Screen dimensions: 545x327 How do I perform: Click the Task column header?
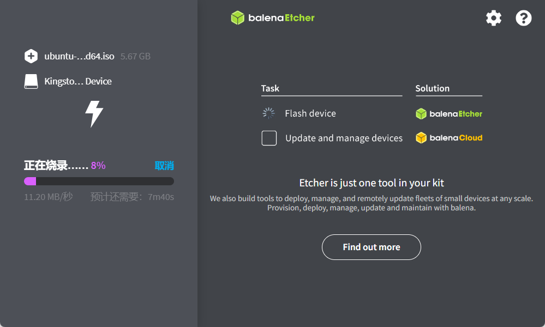(270, 88)
